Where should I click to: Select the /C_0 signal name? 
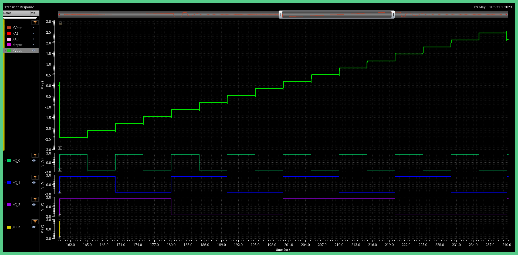click(x=16, y=160)
